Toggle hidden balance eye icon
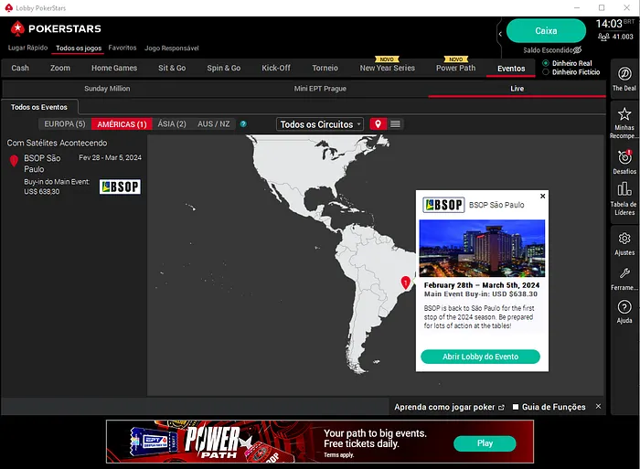Viewport: 640px width, 469px height. [x=577, y=49]
